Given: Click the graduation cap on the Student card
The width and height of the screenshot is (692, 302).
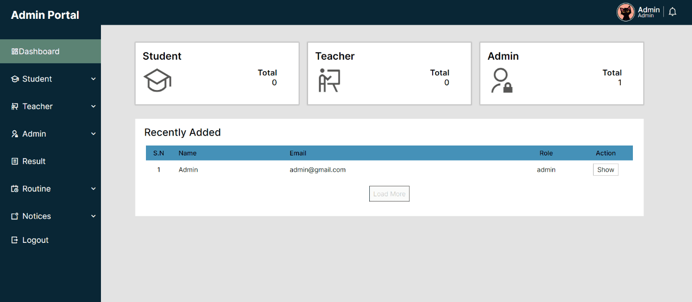Looking at the screenshot, I should [156, 80].
